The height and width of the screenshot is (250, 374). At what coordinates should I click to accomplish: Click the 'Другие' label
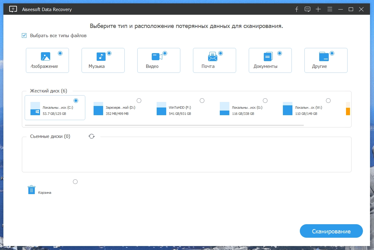click(x=320, y=66)
